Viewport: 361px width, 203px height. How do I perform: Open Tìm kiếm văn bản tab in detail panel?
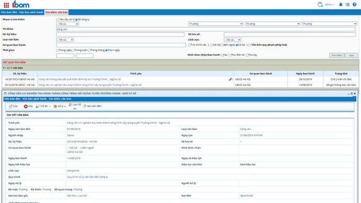click(x=60, y=99)
